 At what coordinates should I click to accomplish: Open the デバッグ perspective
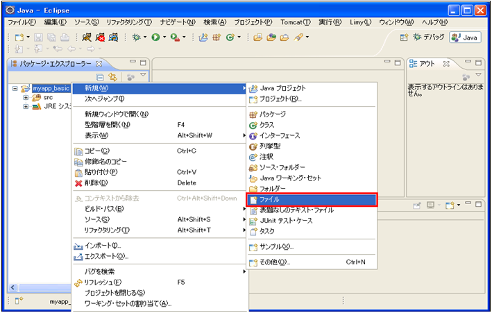(430, 37)
